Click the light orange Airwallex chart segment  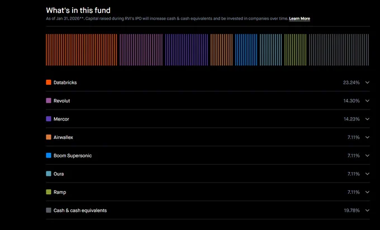(221, 50)
